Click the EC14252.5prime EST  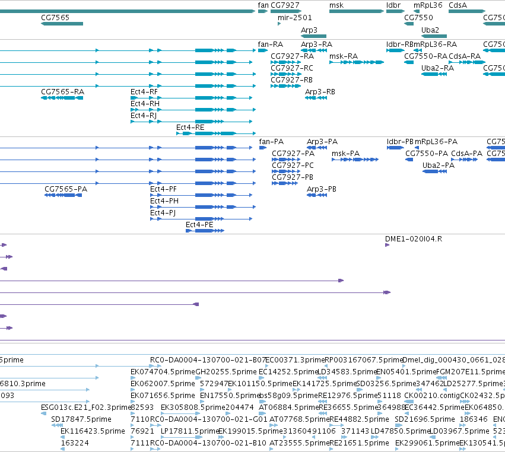point(261,378)
